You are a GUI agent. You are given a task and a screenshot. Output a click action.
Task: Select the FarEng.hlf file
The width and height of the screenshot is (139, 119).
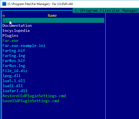point(14,51)
